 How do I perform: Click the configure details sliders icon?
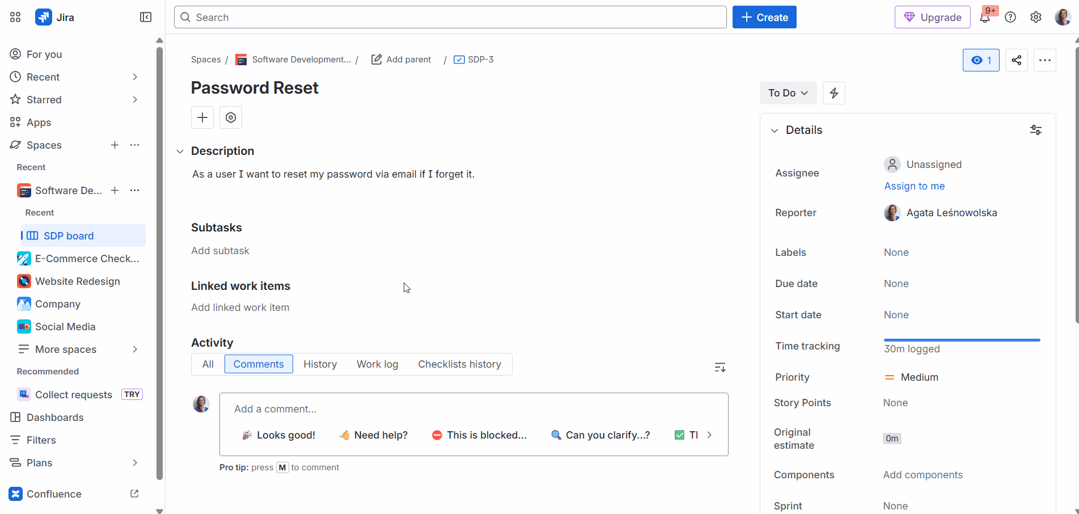pyautogui.click(x=1036, y=130)
